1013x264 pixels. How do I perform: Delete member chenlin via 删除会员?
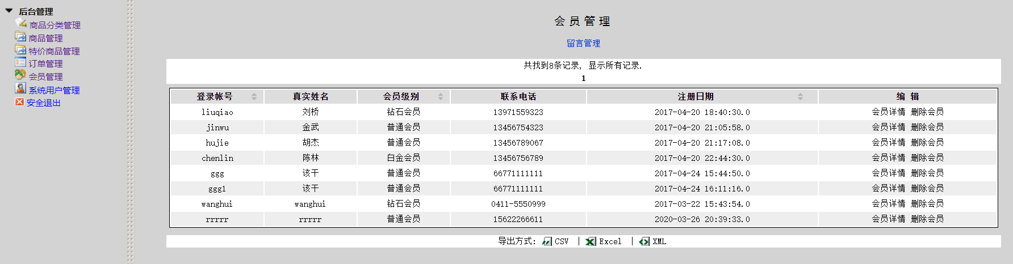click(927, 158)
